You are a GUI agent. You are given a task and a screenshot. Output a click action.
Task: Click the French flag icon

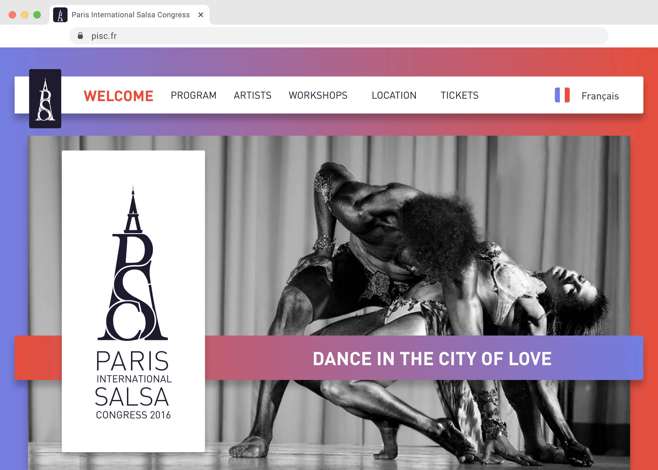pos(562,95)
